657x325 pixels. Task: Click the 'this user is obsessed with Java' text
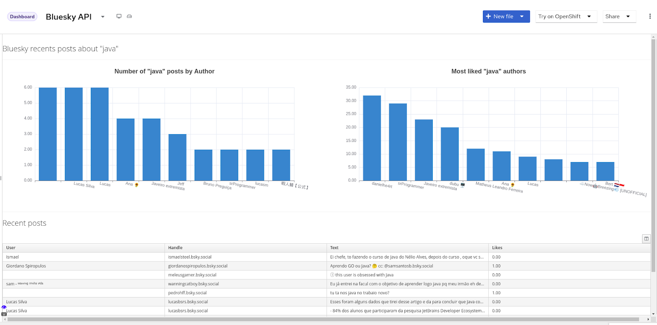pos(362,275)
